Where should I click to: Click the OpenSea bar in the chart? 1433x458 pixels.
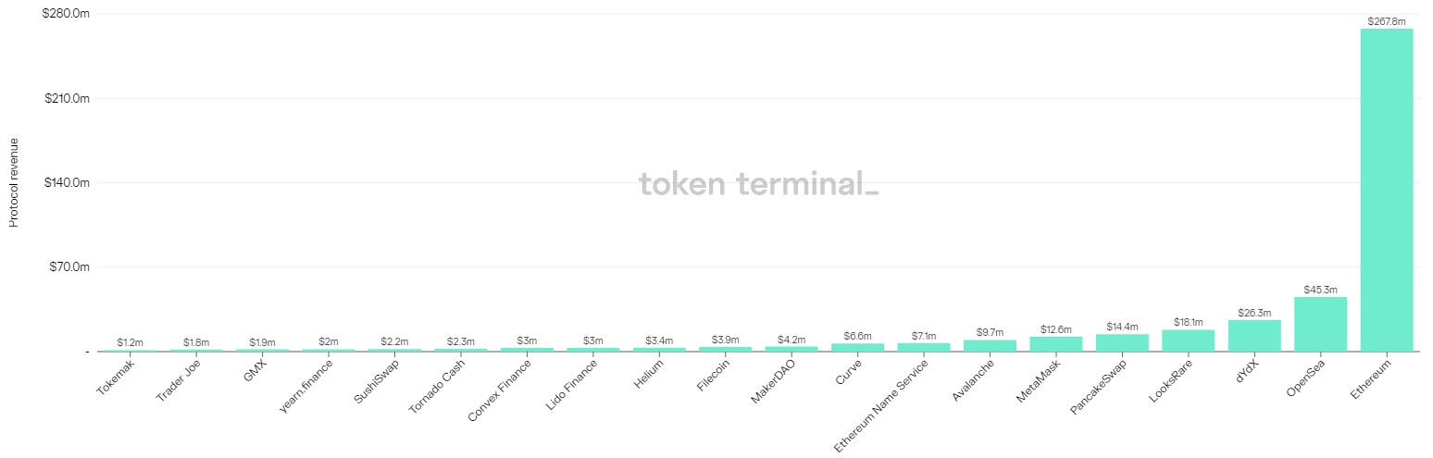coord(1320,325)
